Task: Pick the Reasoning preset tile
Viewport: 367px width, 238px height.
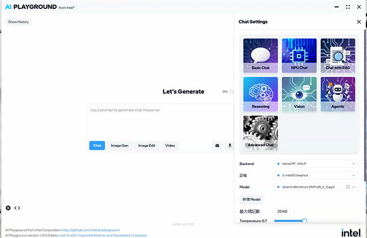Action: click(x=260, y=94)
